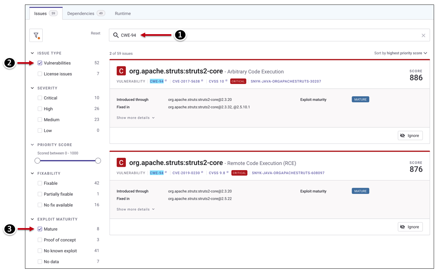This screenshot has width=435, height=271.
Task: Clear the search with the X icon
Action: (423, 35)
